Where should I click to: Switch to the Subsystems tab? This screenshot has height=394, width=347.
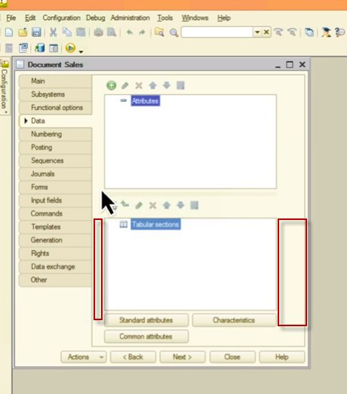point(55,94)
